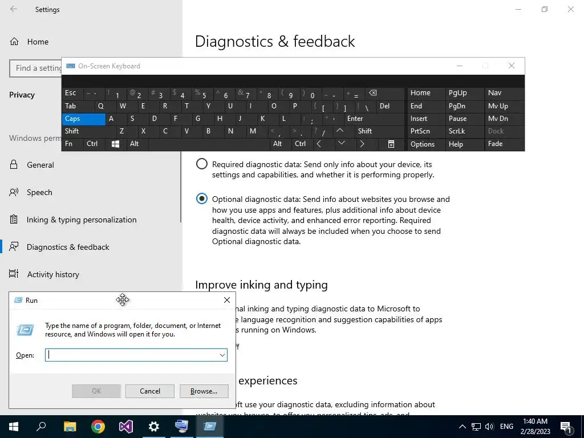Click the down arrow key on keyboard

click(342, 144)
